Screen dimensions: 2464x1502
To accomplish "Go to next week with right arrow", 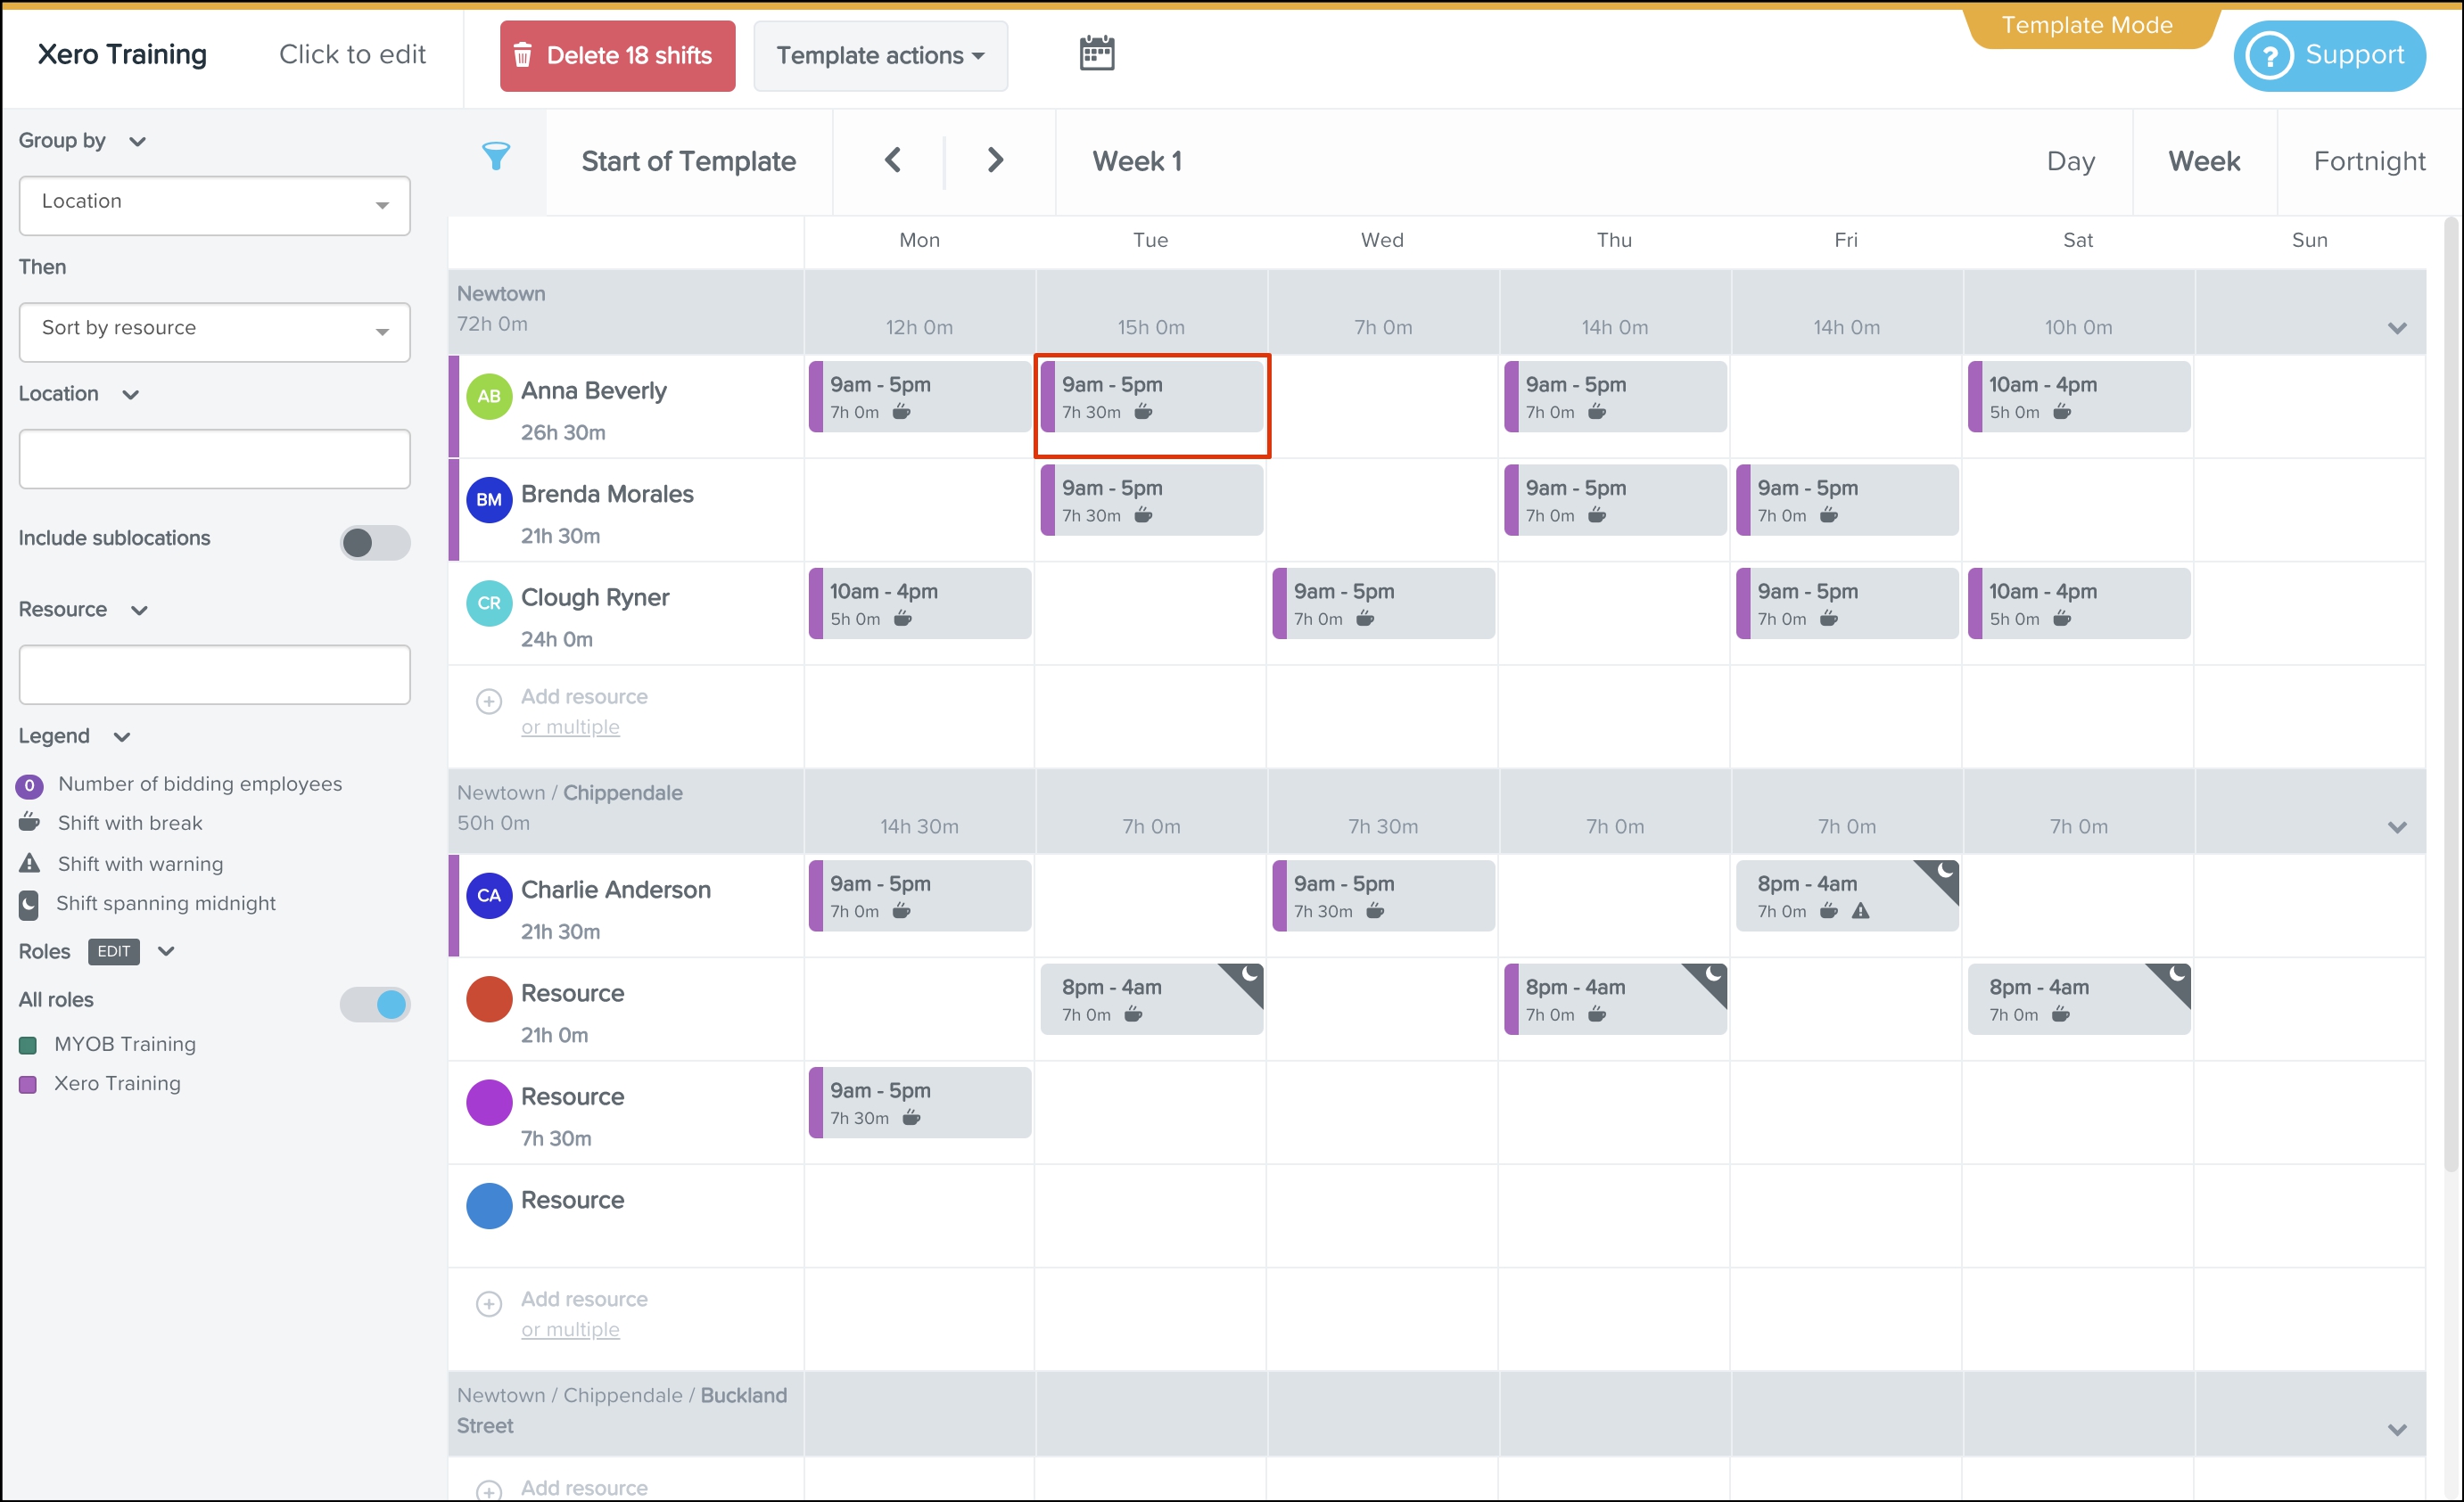I will [994, 160].
